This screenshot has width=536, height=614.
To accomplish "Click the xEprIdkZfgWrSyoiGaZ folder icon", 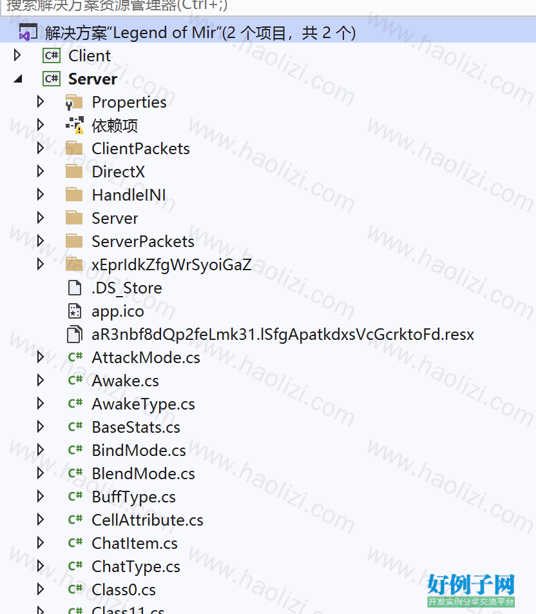I will (x=74, y=264).
